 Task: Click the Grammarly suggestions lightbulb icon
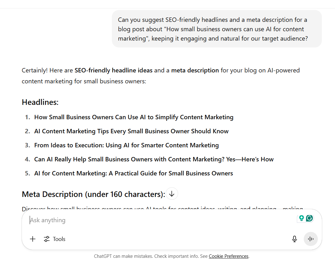coord(301,218)
